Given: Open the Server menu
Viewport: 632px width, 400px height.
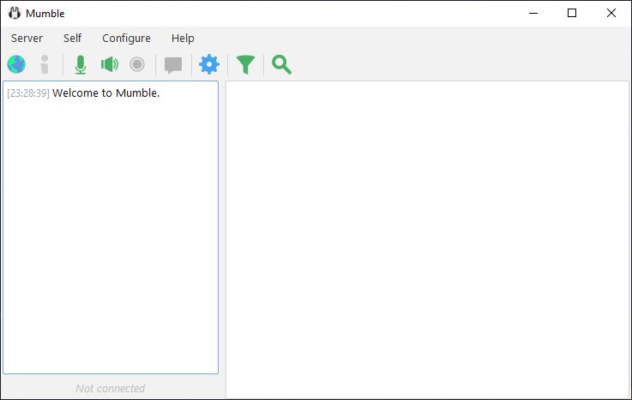Looking at the screenshot, I should point(27,39).
